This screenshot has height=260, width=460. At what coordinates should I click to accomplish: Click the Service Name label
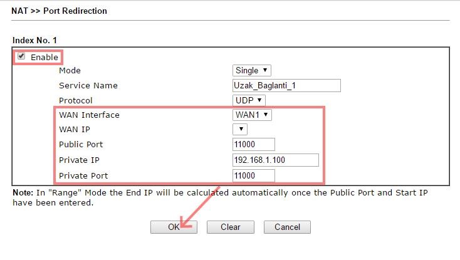pyautogui.click(x=88, y=85)
